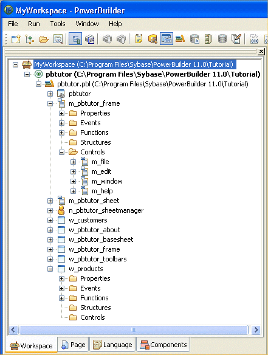The height and width of the screenshot is (355, 268).
Task: Open the Help menu
Action: (x=115, y=24)
